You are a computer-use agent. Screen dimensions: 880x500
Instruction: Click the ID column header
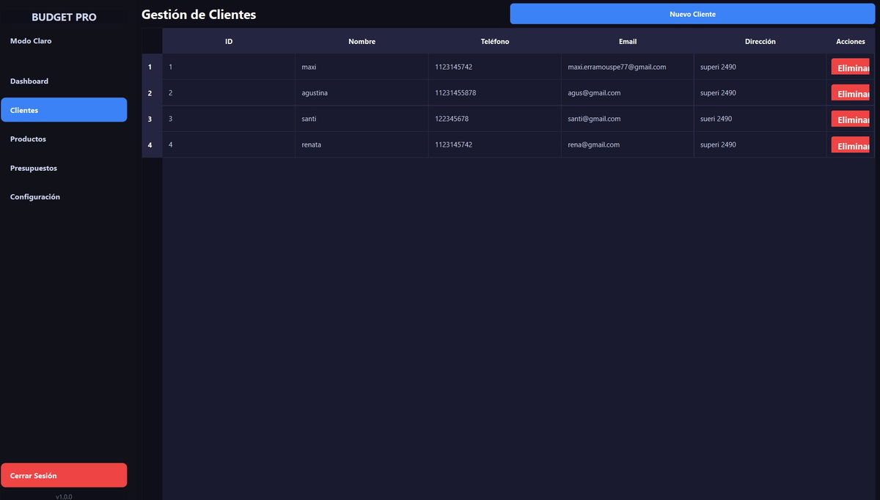pyautogui.click(x=229, y=42)
